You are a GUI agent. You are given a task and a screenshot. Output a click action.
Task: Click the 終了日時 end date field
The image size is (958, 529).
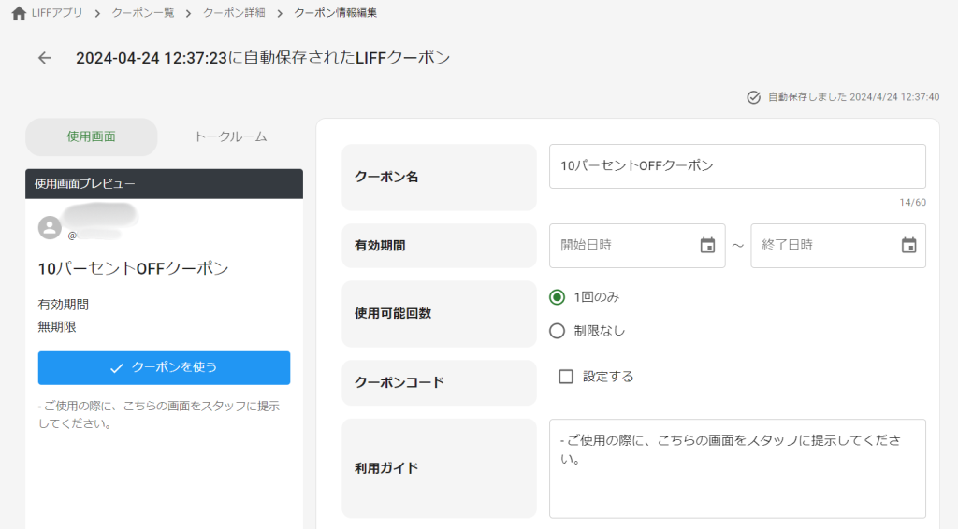click(x=838, y=246)
